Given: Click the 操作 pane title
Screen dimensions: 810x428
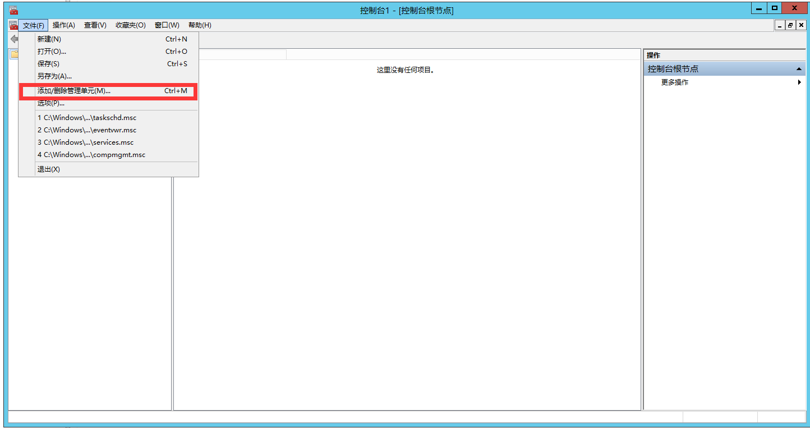Looking at the screenshot, I should coord(653,55).
